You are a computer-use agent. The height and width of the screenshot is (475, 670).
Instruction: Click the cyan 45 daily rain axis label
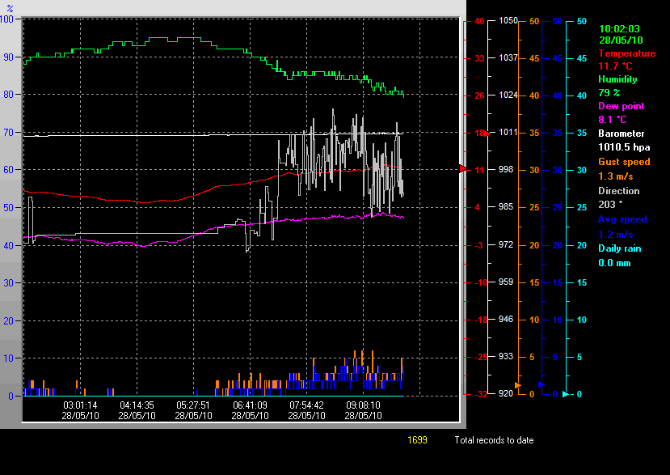click(582, 58)
